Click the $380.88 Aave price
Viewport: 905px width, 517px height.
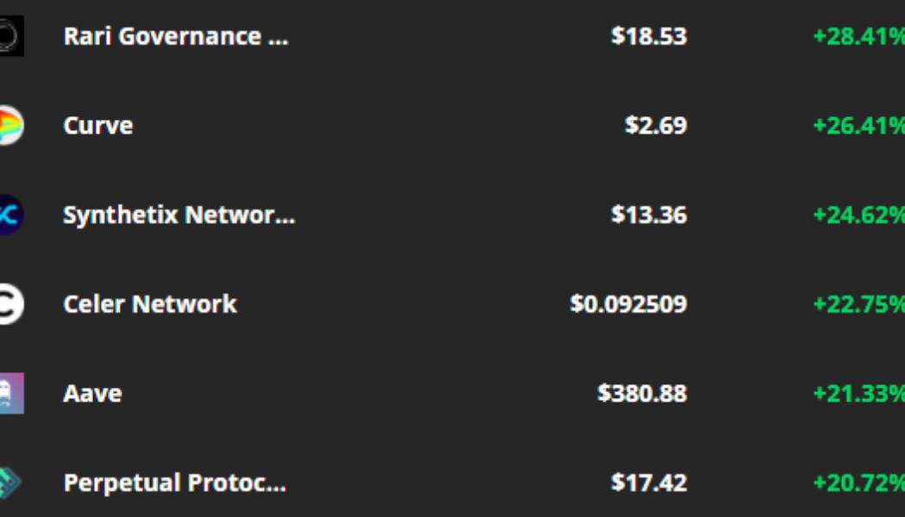642,394
